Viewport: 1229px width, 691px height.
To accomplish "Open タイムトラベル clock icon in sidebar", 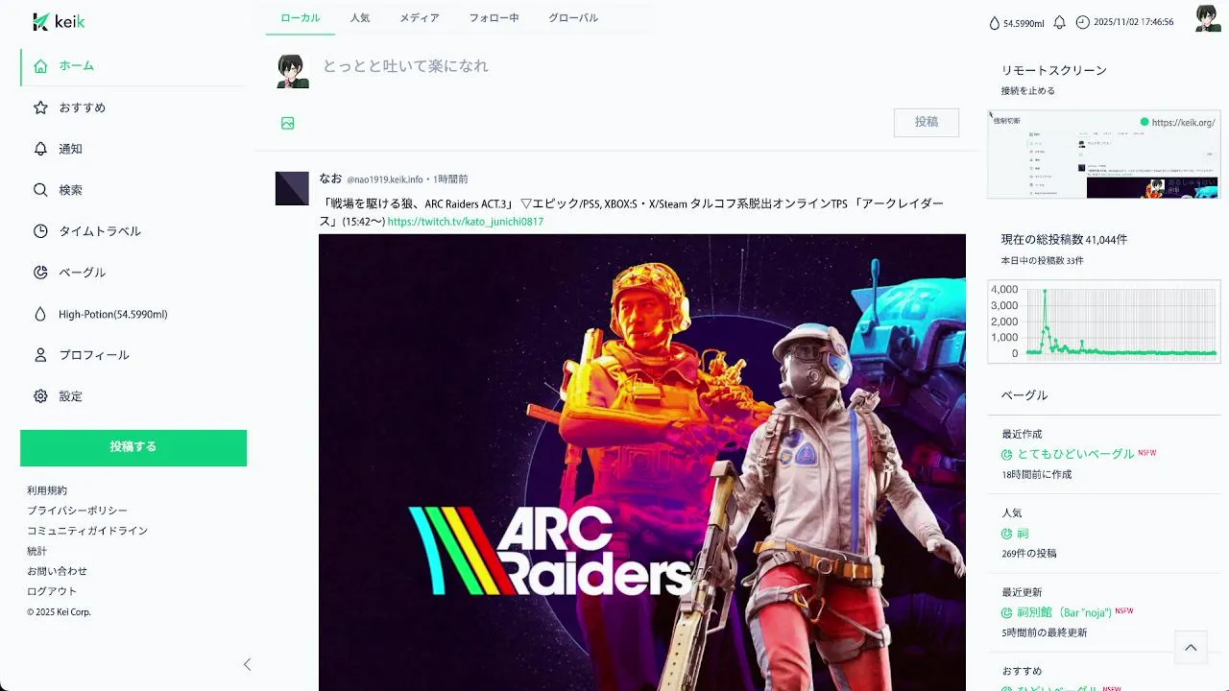I will coord(40,231).
